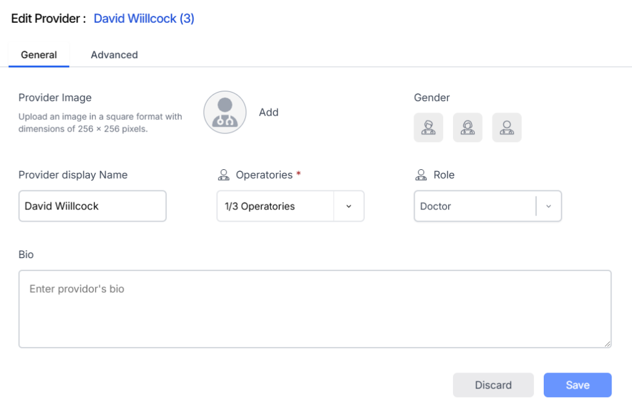
Task: Click the provider avatar placeholder image
Action: point(225,112)
